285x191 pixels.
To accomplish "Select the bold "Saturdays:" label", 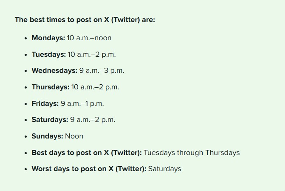I will pyautogui.click(x=50, y=119).
